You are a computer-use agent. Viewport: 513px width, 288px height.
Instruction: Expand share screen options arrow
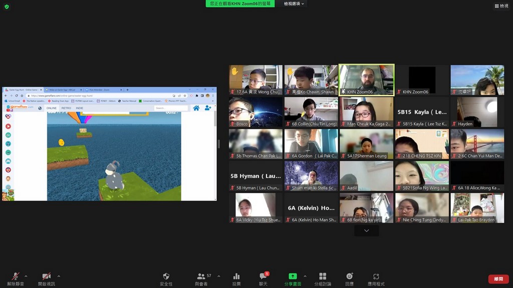pos(305,276)
